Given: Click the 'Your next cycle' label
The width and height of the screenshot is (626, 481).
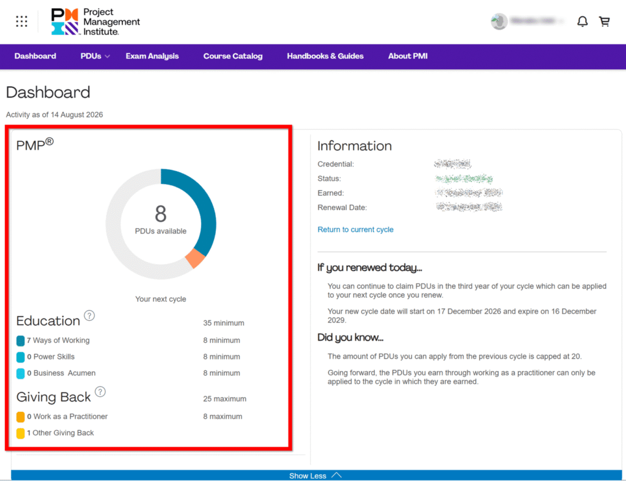Looking at the screenshot, I should pos(161,299).
